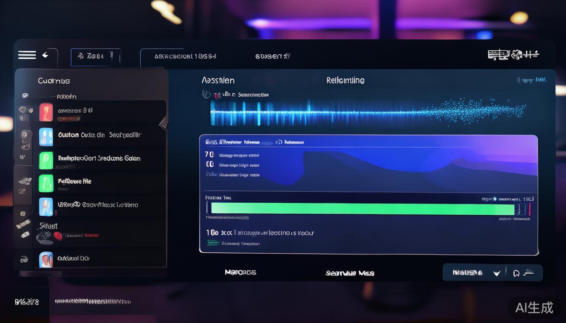Viewport: 566px width, 323px height.
Task: Click the 'Meradas' button at the bottom
Action: pos(240,273)
